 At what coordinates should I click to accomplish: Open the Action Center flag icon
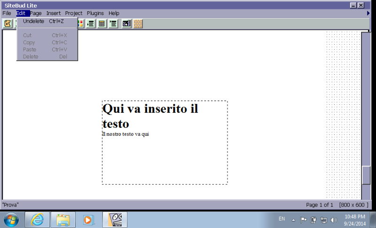[x=303, y=220]
